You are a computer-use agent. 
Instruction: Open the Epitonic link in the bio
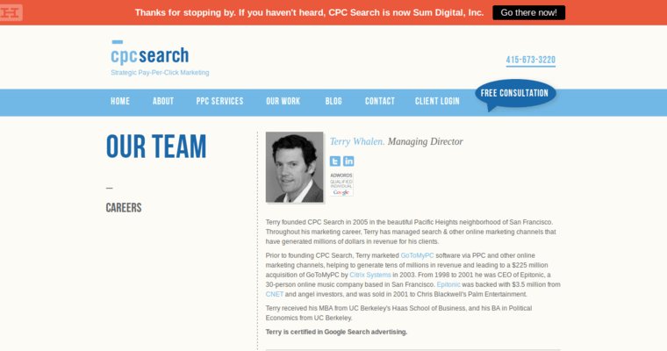448,284
